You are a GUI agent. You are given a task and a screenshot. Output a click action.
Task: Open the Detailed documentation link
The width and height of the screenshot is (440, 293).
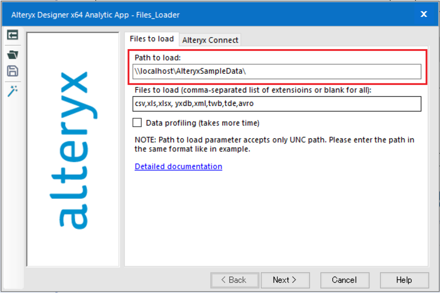[178, 166]
